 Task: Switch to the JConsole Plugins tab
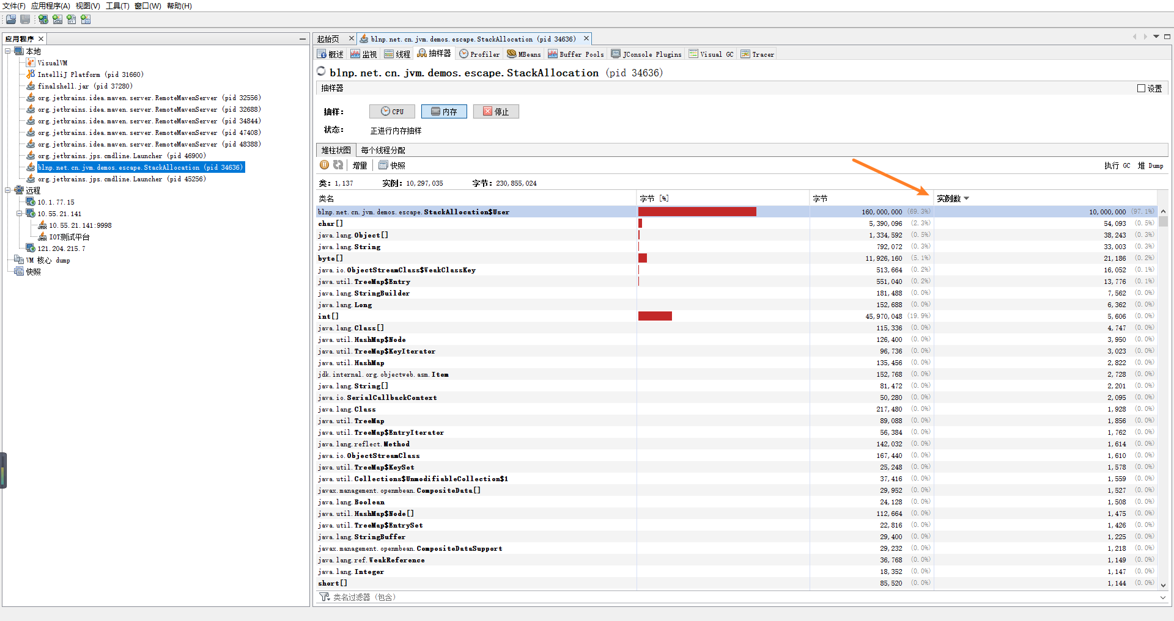pyautogui.click(x=647, y=54)
